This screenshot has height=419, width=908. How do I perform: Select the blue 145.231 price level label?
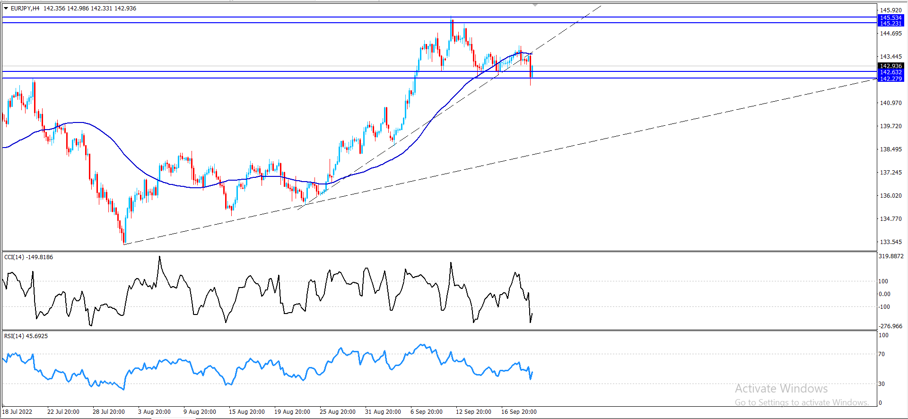[x=891, y=24]
